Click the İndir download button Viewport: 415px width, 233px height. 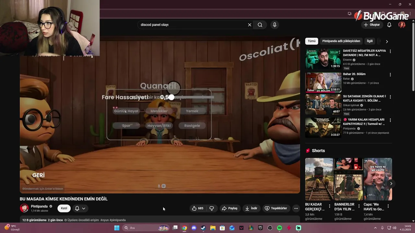tap(251, 208)
